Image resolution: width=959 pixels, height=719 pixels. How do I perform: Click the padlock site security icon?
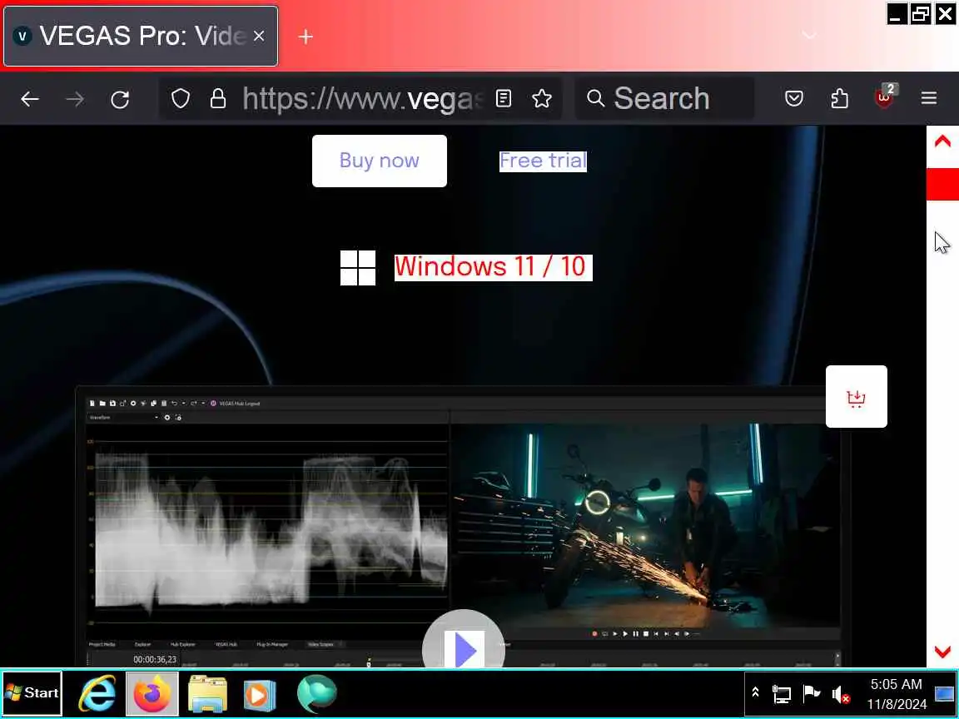click(x=218, y=98)
